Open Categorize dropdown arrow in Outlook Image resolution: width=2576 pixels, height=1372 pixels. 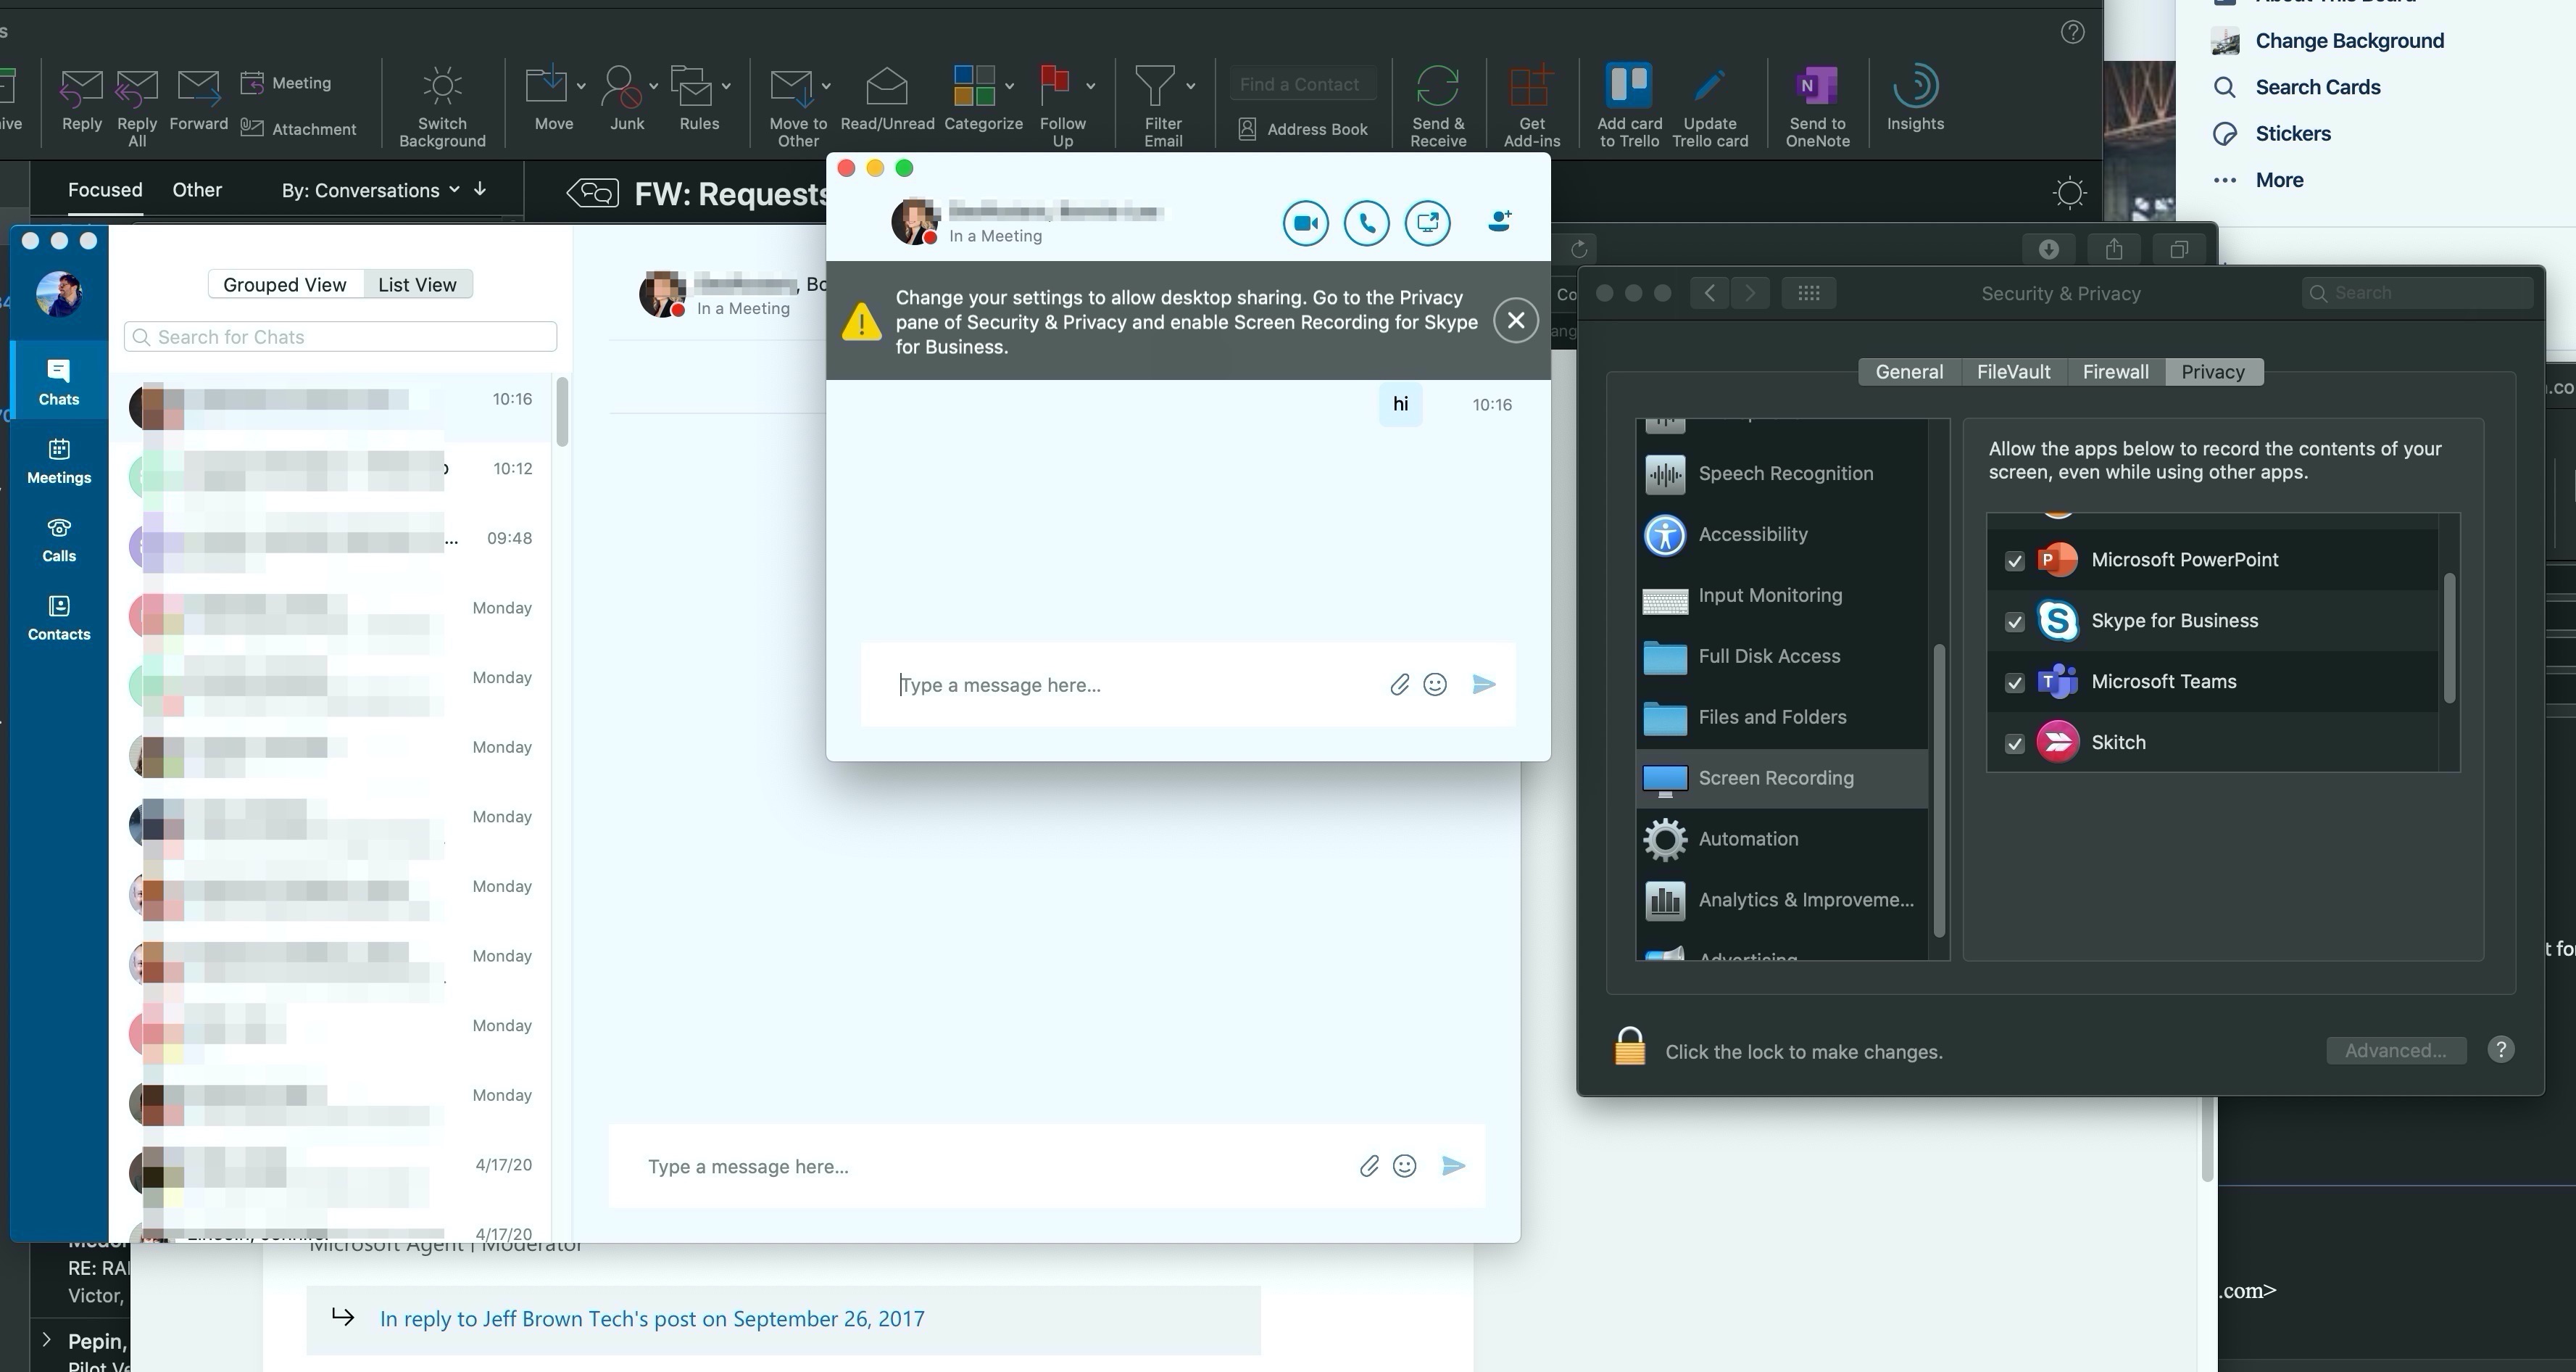[x=1009, y=86]
